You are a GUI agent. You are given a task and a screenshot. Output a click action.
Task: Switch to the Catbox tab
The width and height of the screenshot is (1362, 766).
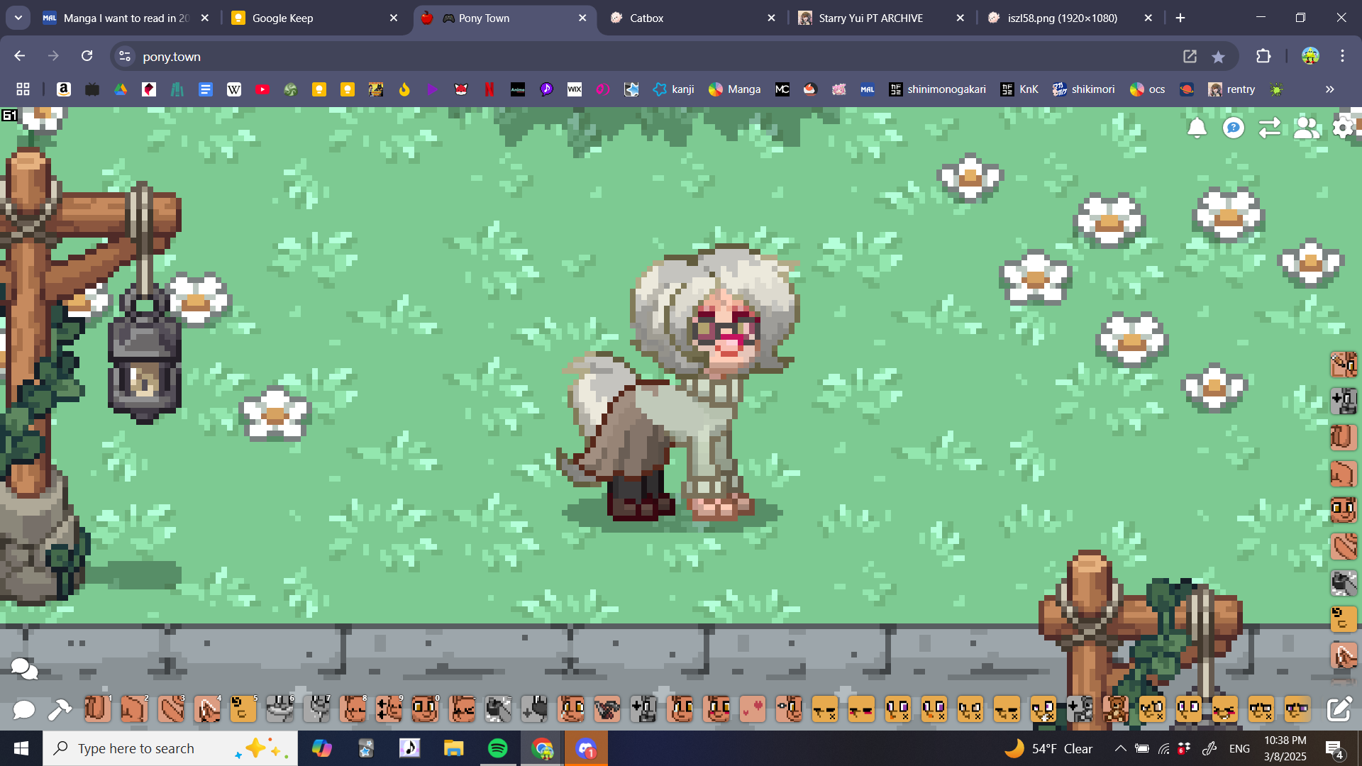(646, 18)
